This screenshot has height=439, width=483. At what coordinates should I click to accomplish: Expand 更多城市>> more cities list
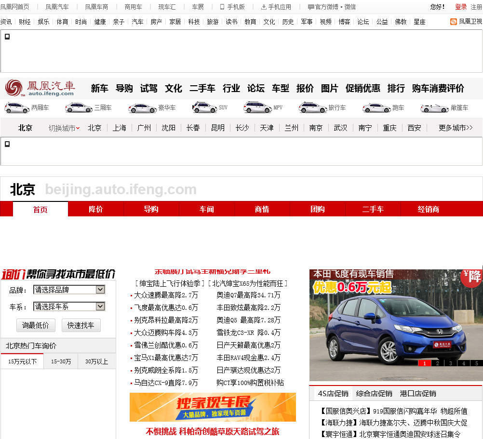[x=456, y=128]
